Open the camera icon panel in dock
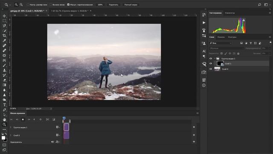273x154 pixels. (204, 72)
